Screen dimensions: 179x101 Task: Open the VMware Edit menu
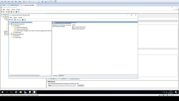tap(5, 2)
